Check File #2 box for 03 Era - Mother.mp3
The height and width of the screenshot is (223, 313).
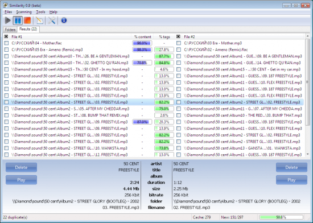tap(179, 43)
